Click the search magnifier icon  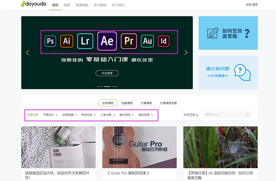248,115
